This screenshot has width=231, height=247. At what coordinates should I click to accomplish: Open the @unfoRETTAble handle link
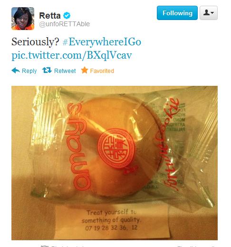pyautogui.click(x=65, y=24)
